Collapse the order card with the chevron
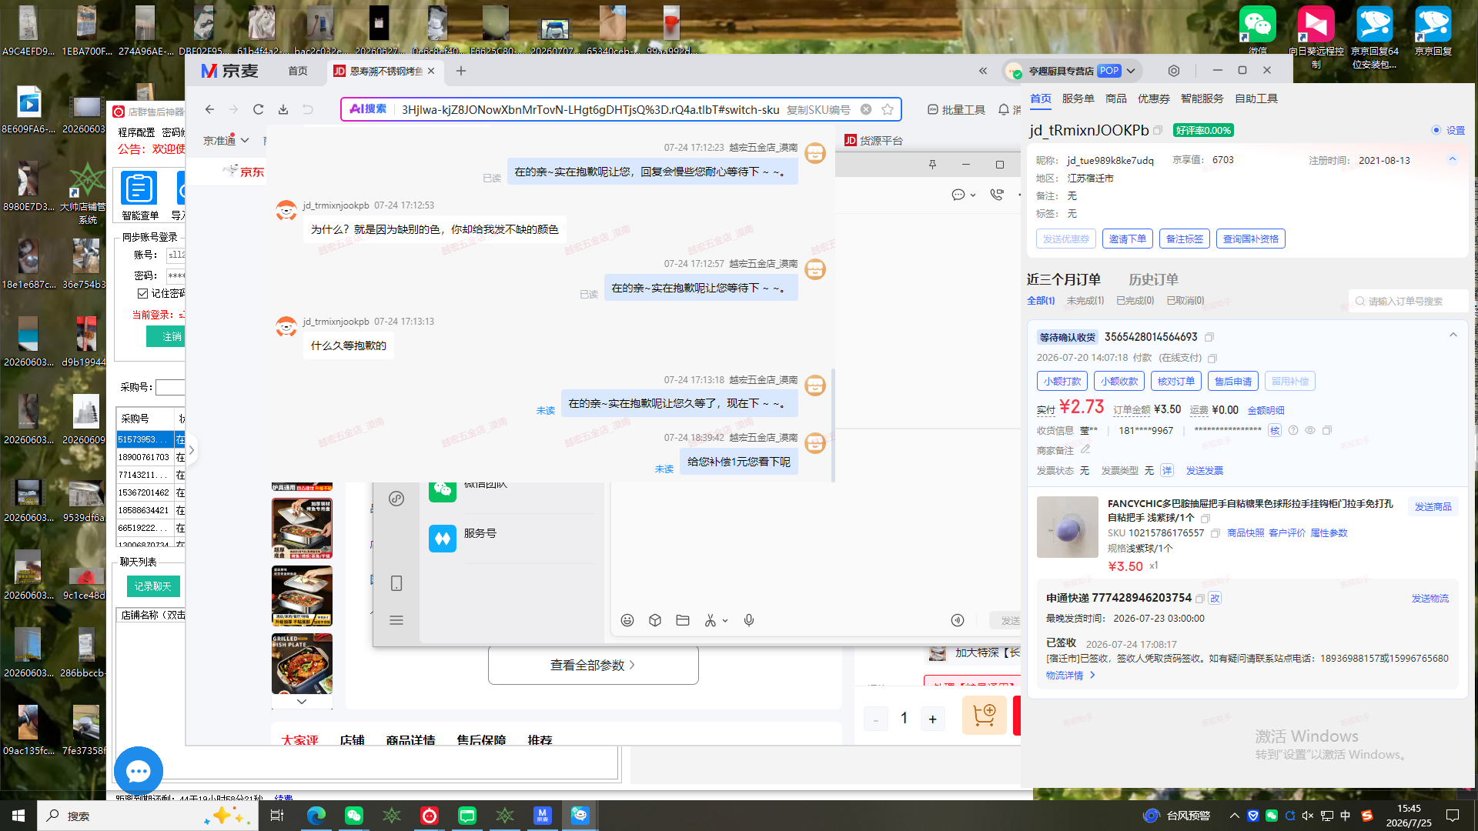 point(1453,335)
